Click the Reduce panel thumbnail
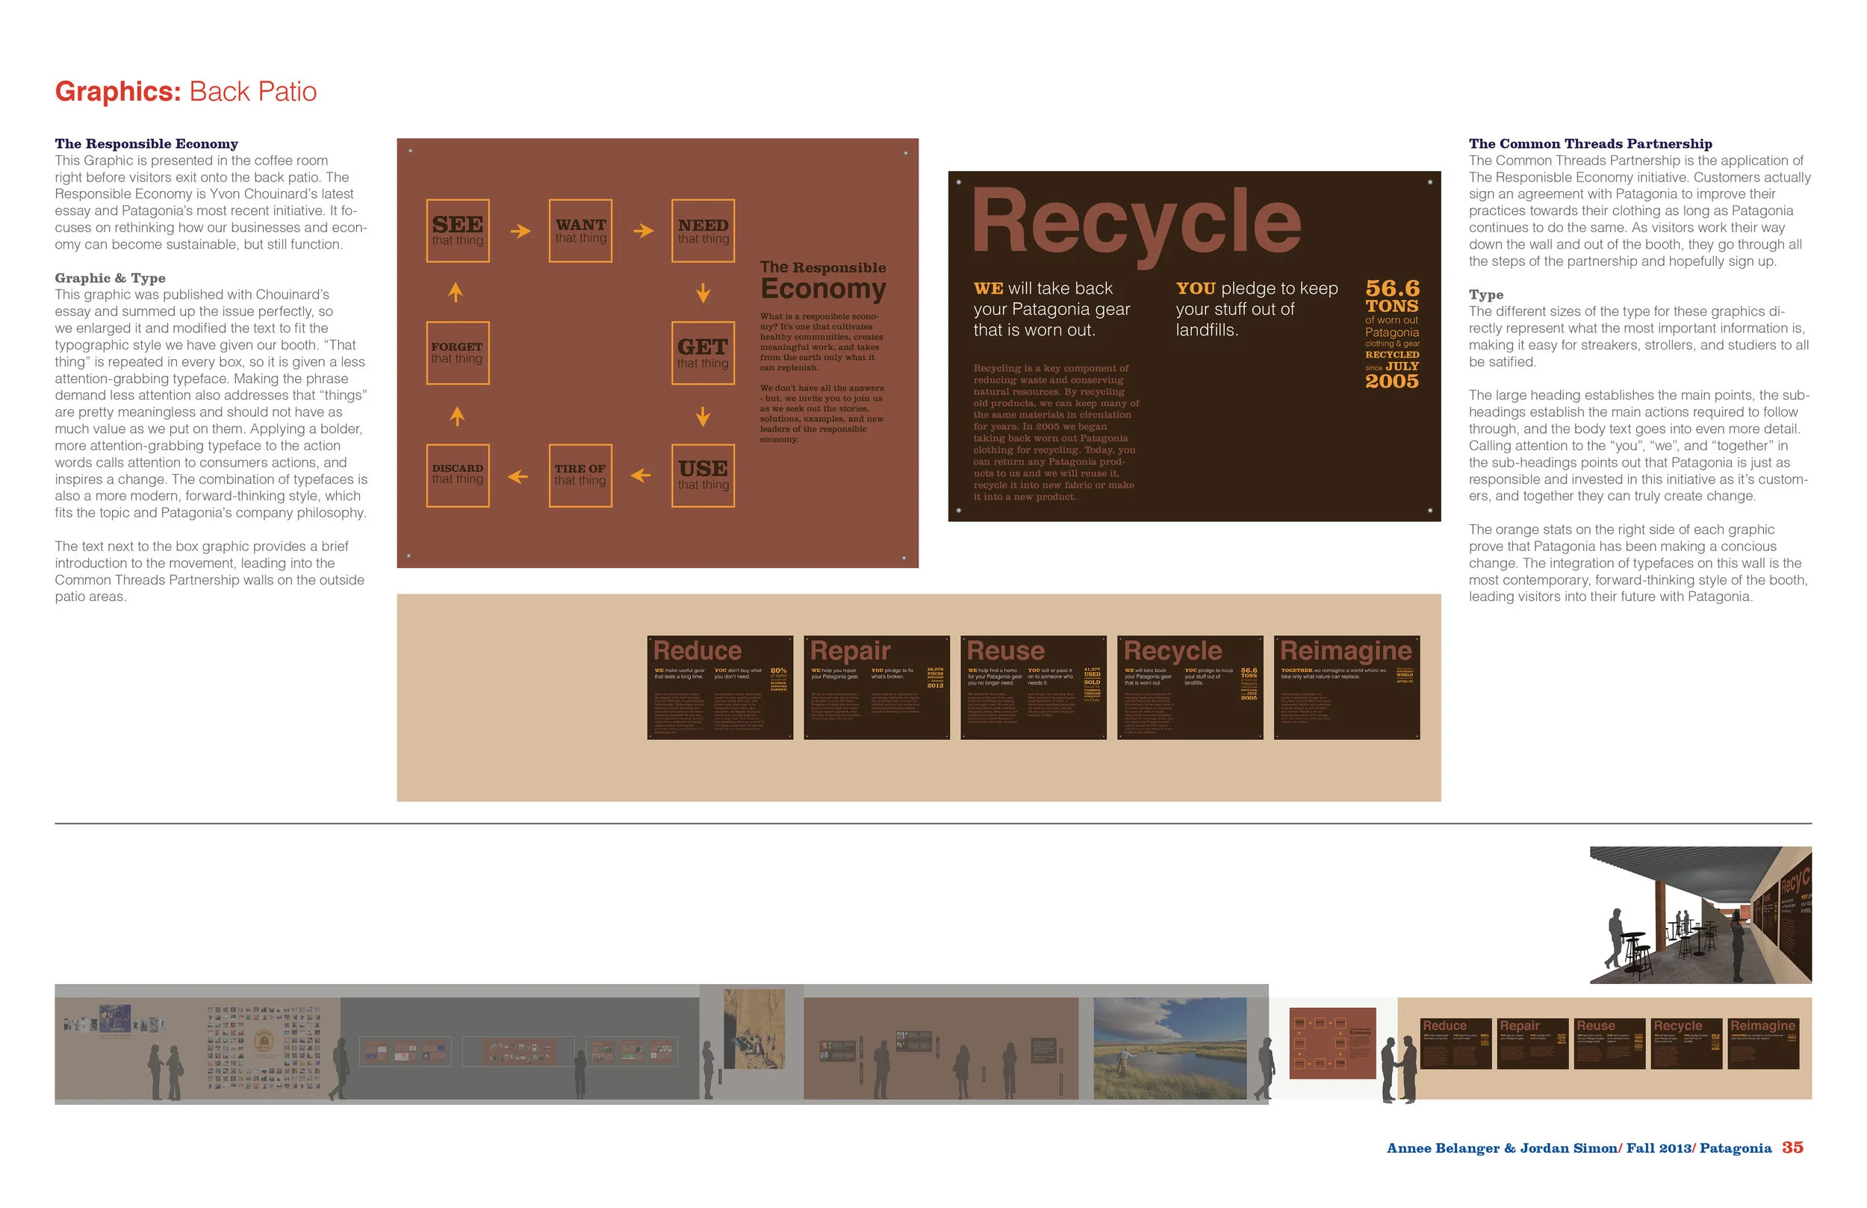 tap(719, 687)
